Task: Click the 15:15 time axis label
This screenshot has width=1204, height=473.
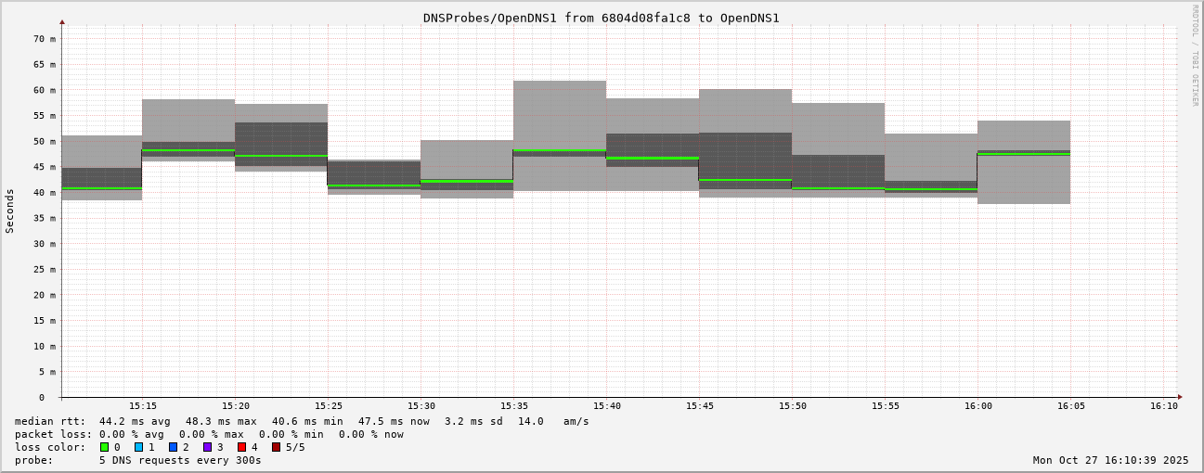Action: [x=143, y=406]
